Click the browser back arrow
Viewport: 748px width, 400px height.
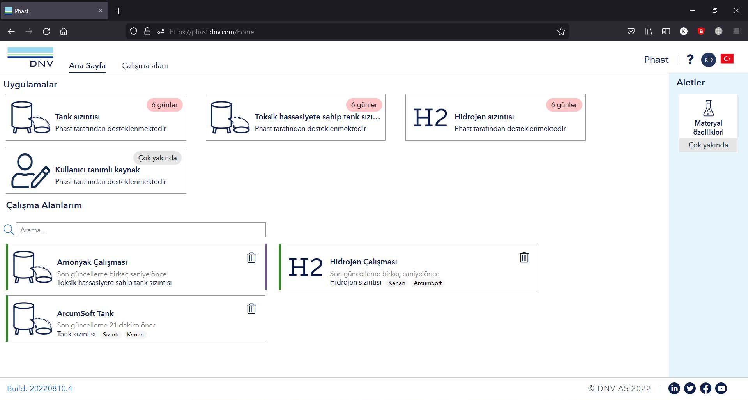point(11,32)
